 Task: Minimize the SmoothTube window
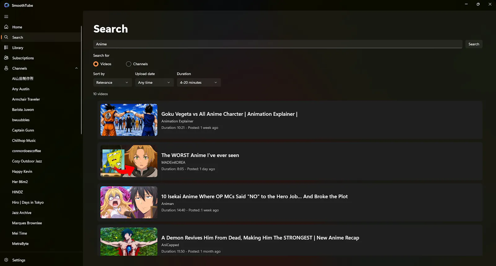pos(466,4)
